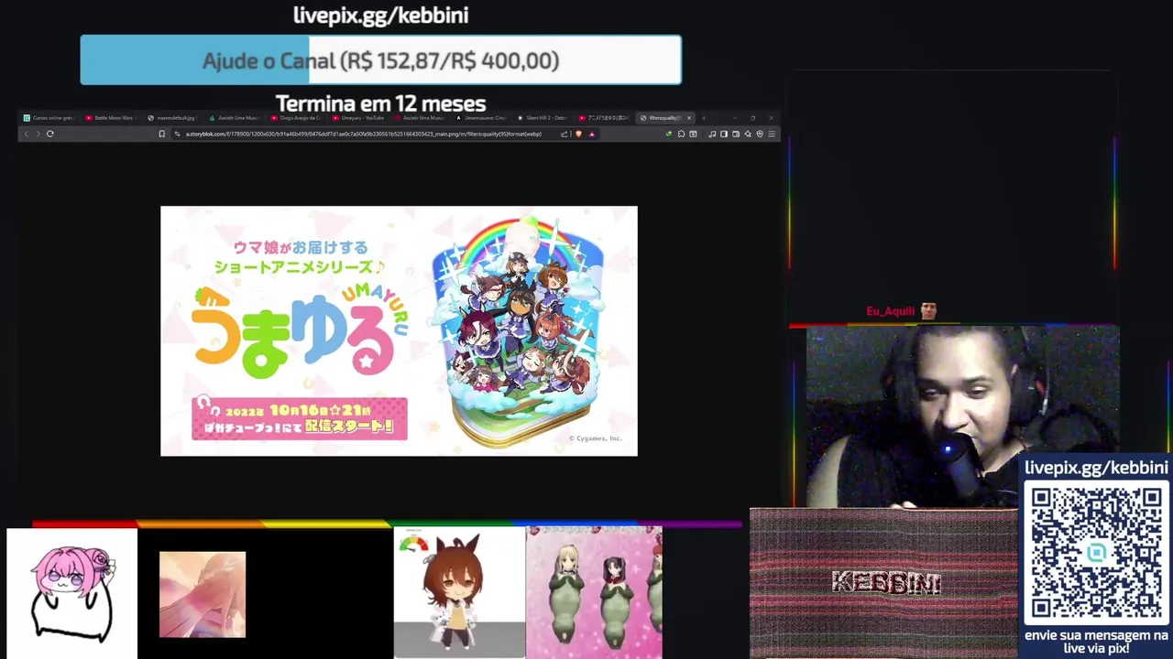Bookmark the page using the bookmark icon

161,134
